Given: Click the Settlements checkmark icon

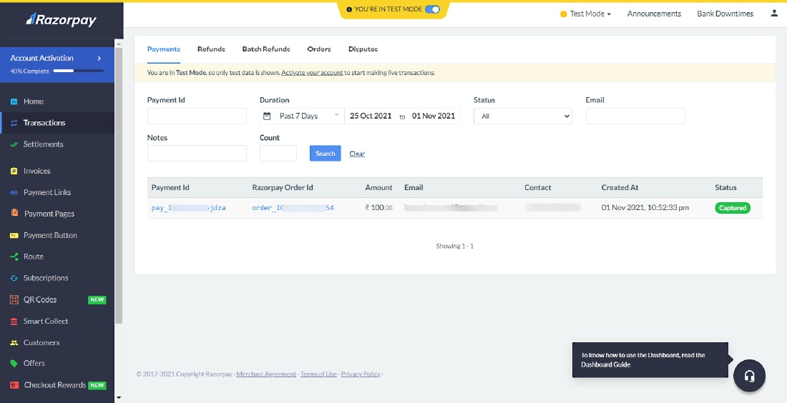Looking at the screenshot, I should [x=14, y=144].
